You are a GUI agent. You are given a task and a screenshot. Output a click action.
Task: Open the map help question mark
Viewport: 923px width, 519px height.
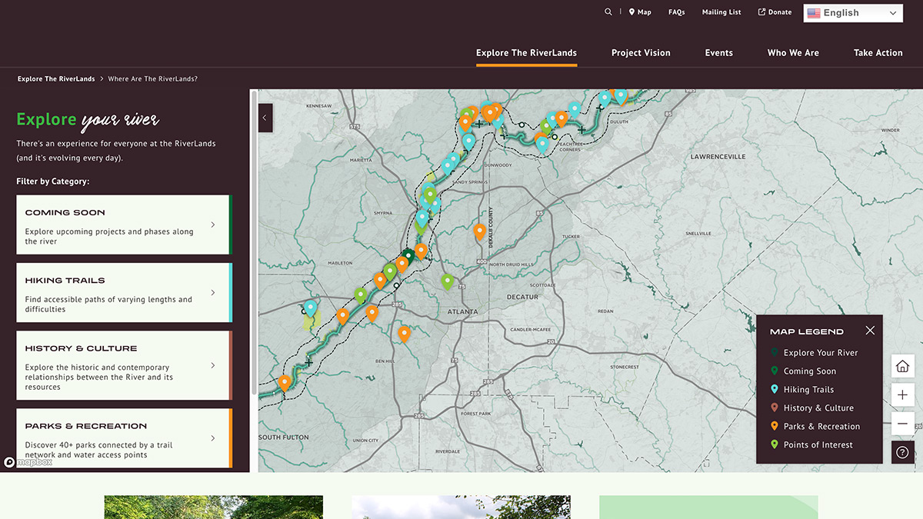[x=903, y=452]
